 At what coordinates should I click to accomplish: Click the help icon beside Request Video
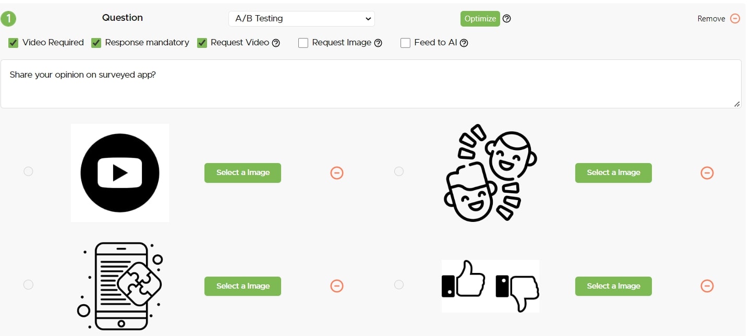(x=276, y=43)
